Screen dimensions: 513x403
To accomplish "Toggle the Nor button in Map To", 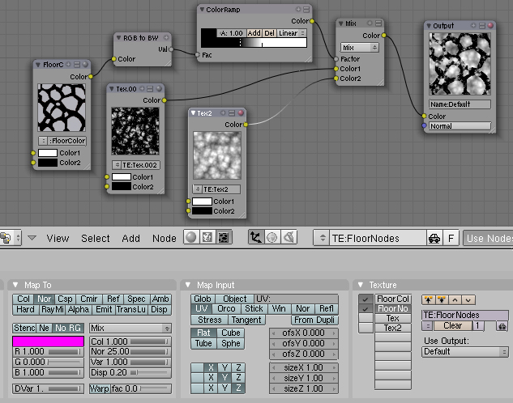I will [45, 299].
